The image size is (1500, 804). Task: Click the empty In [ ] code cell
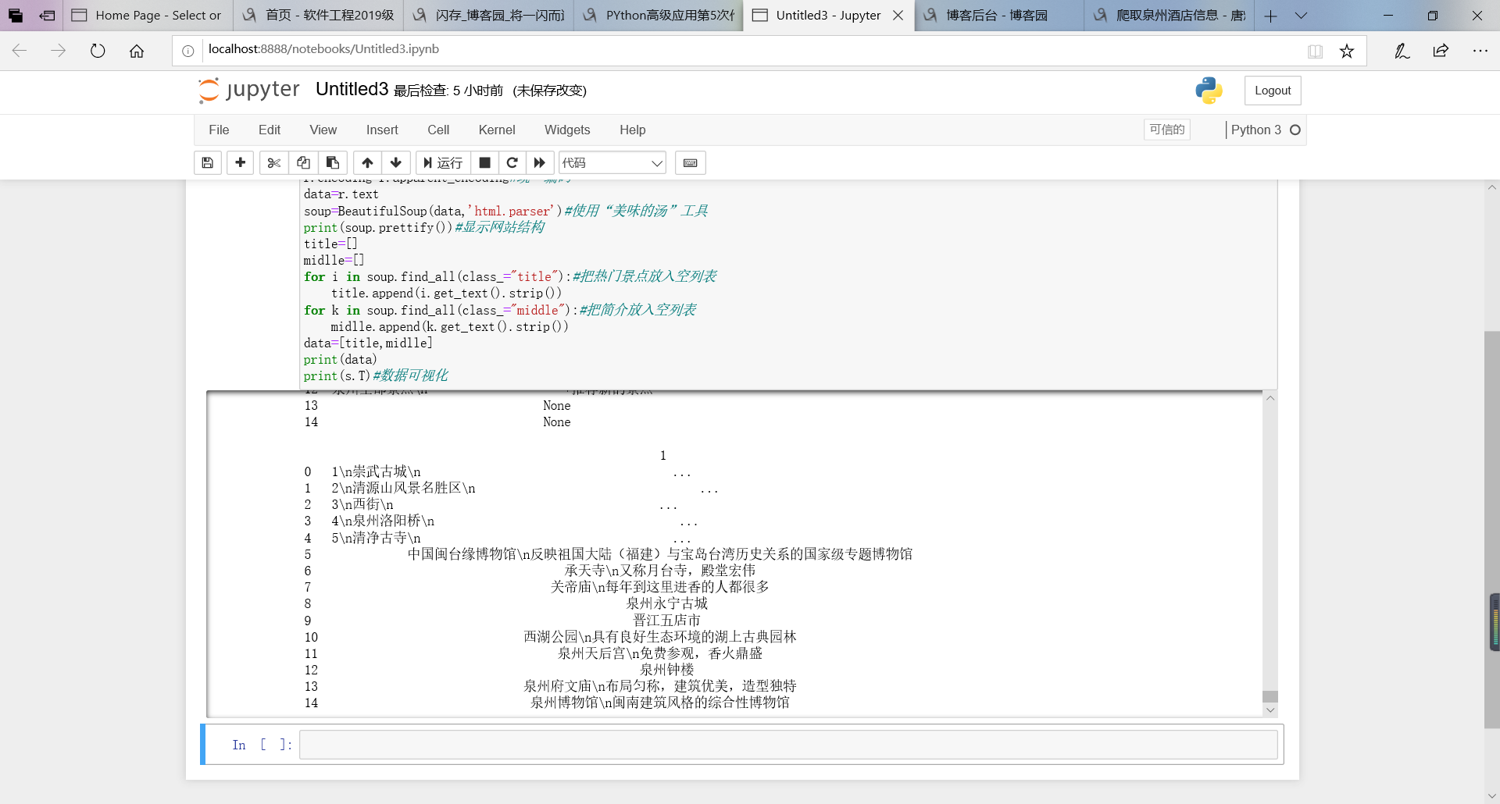coord(789,745)
